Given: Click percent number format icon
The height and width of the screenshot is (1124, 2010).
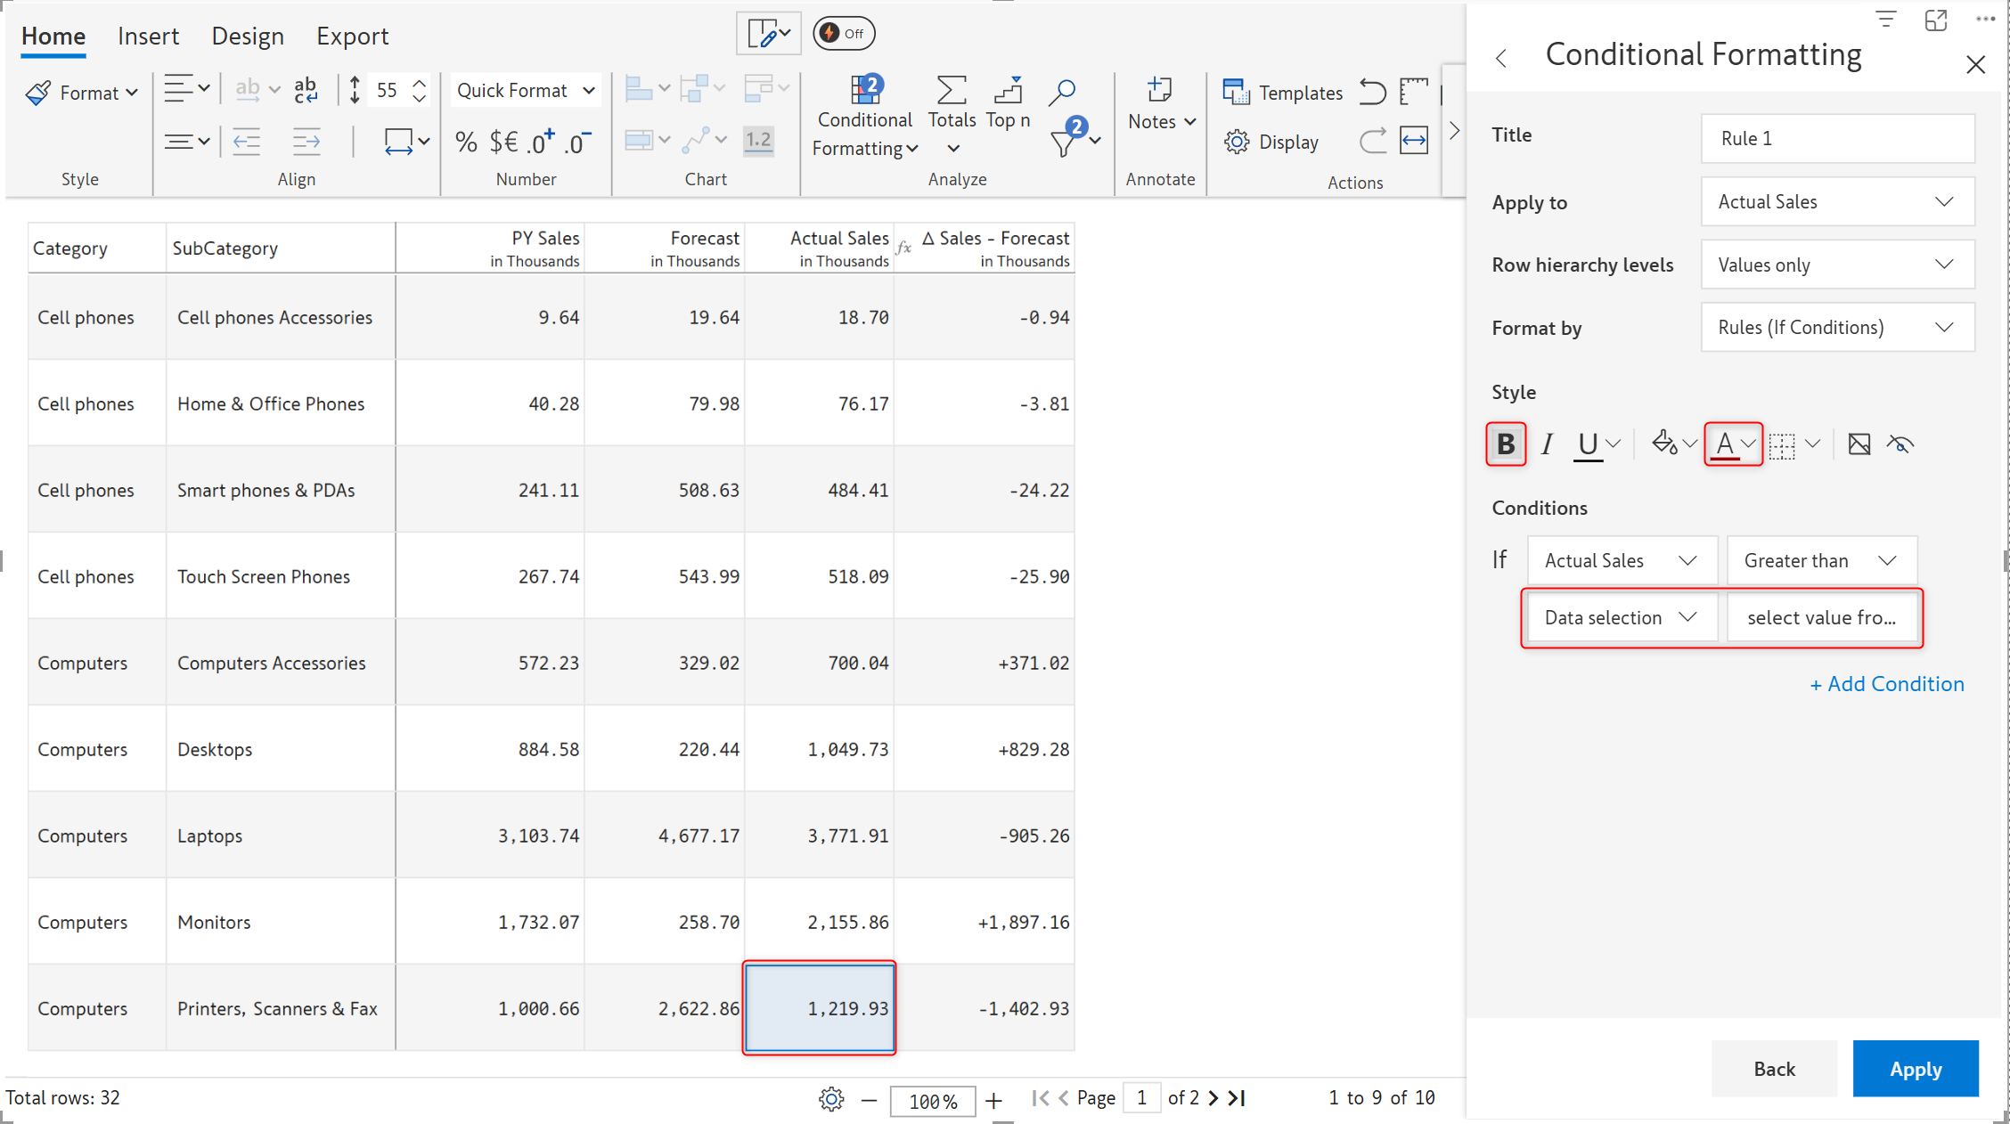Looking at the screenshot, I should coord(465,142).
